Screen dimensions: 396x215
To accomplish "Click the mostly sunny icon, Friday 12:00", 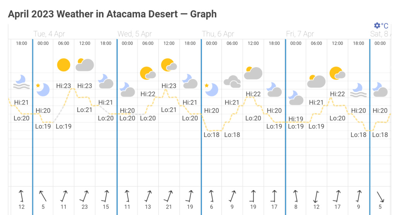I will pyautogui.click(x=337, y=73).
